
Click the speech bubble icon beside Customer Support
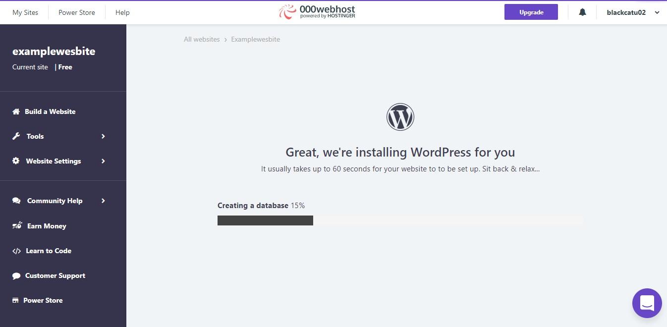tap(16, 275)
